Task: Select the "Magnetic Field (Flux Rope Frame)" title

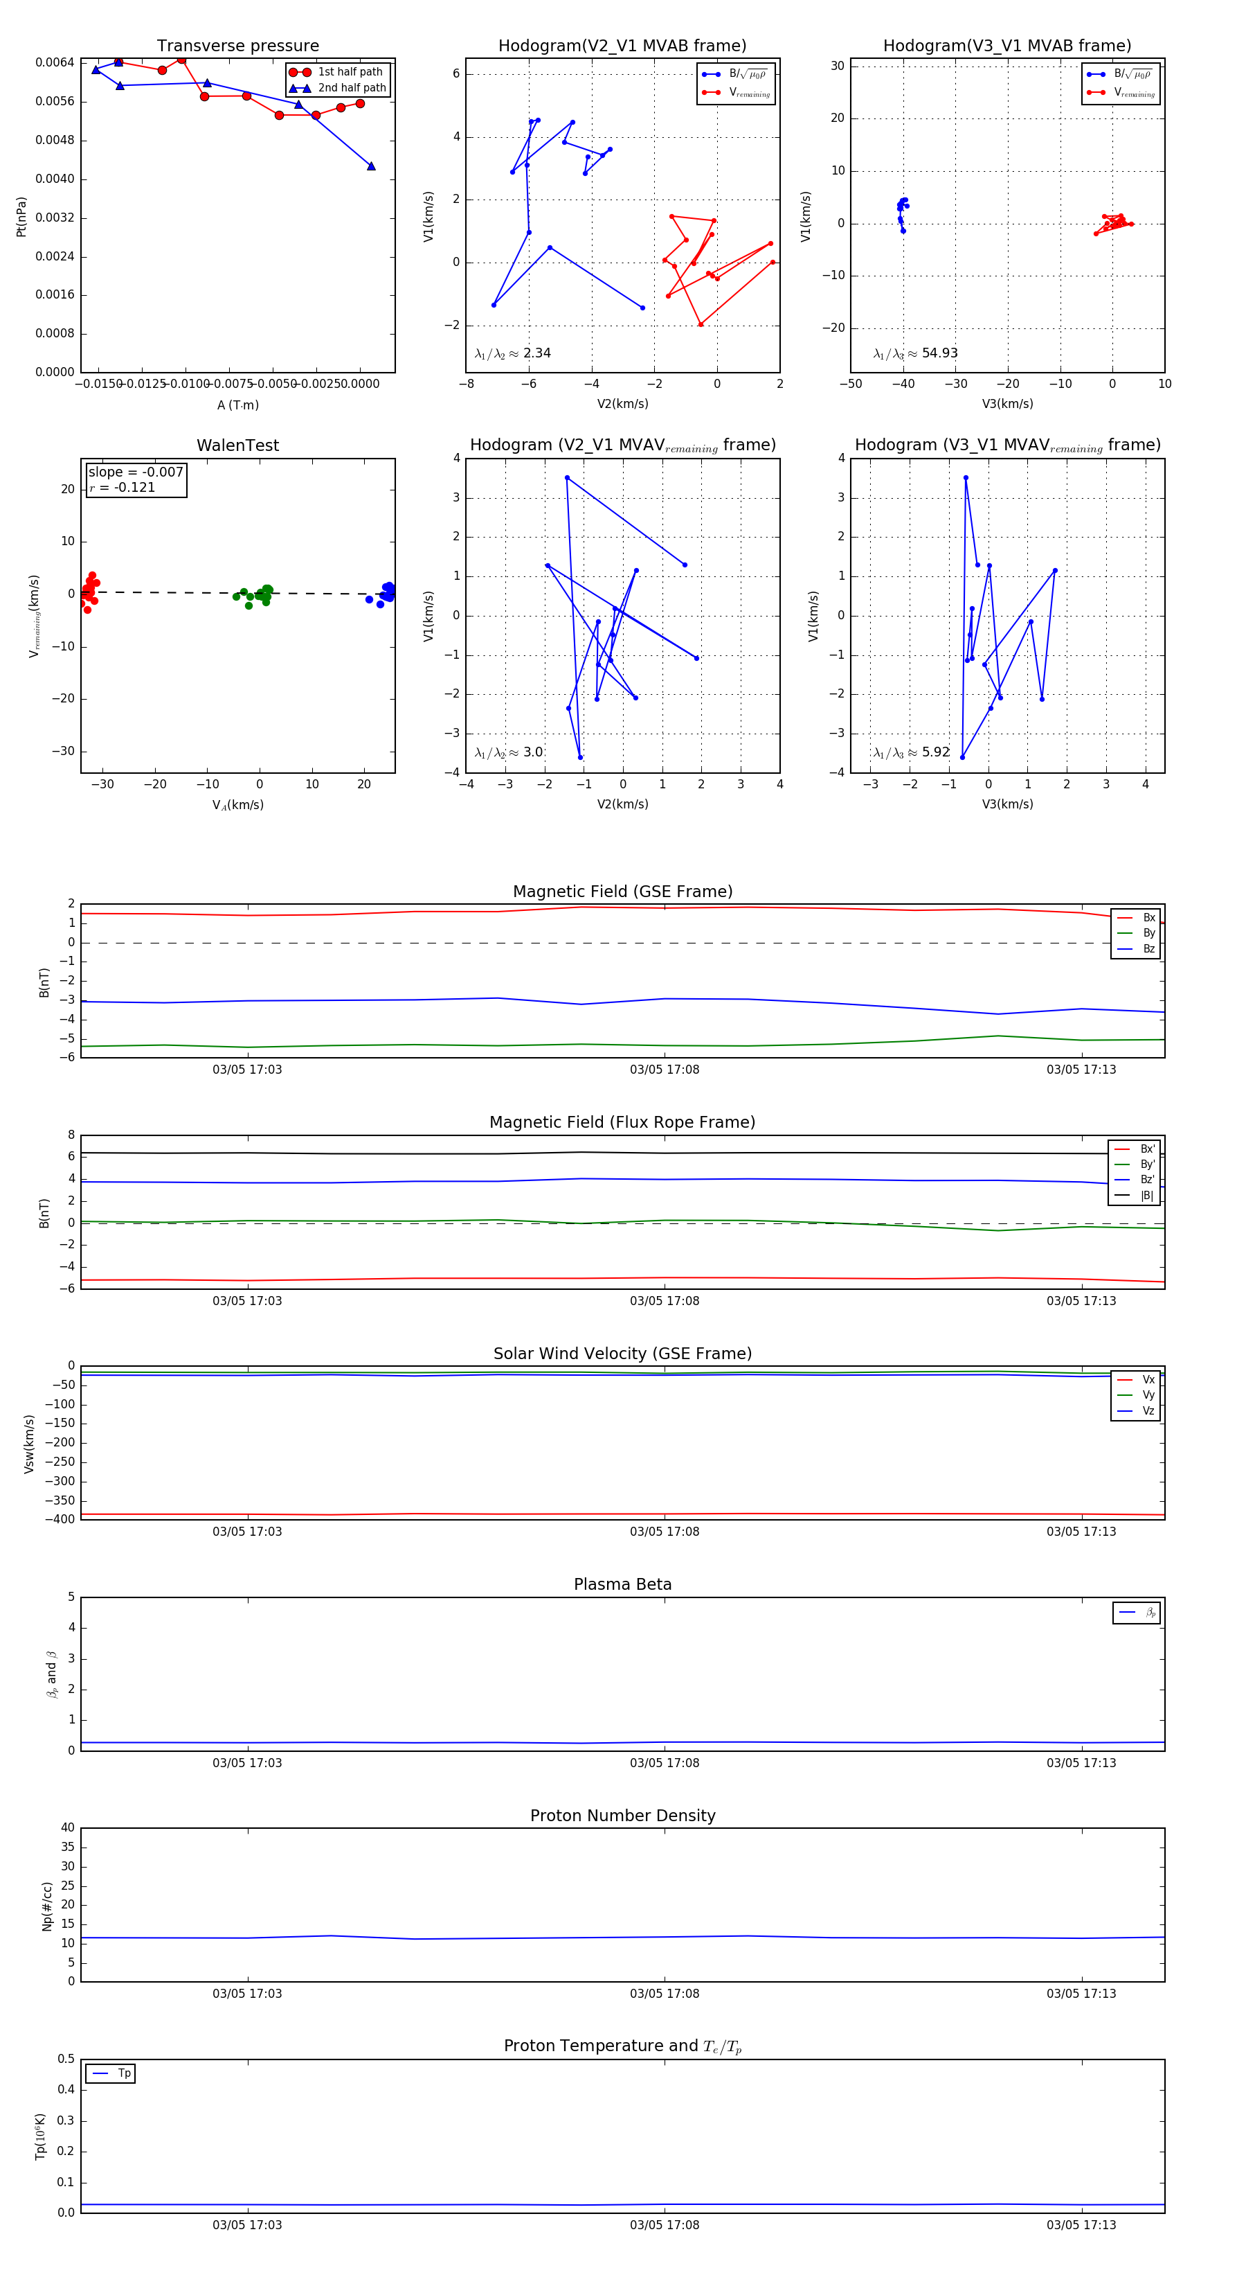Action: pyautogui.click(x=622, y=1122)
